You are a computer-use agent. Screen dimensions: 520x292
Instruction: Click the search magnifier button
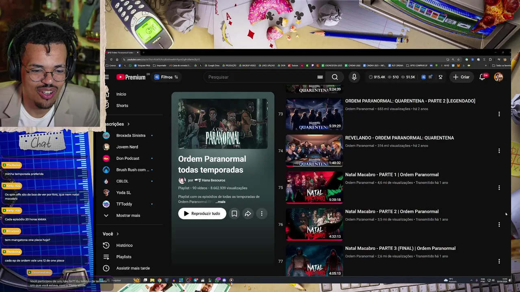point(335,77)
